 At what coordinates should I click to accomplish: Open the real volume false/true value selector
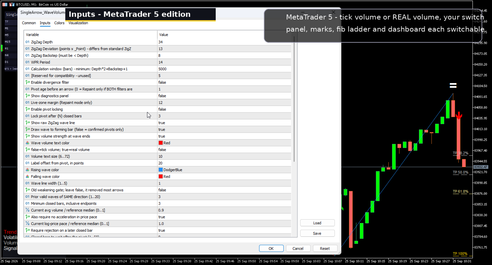tap(224, 150)
